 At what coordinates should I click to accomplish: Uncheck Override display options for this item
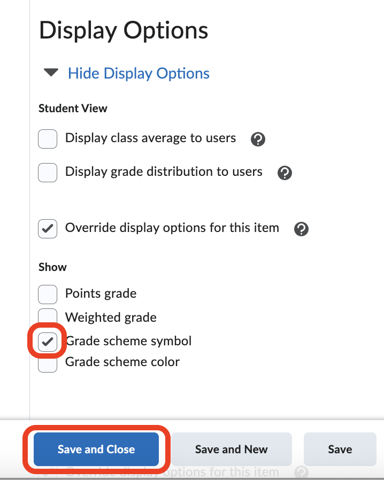coord(48,229)
